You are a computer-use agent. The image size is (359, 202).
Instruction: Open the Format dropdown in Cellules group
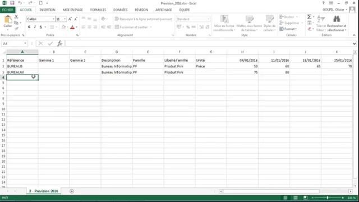pyautogui.click(x=288, y=29)
